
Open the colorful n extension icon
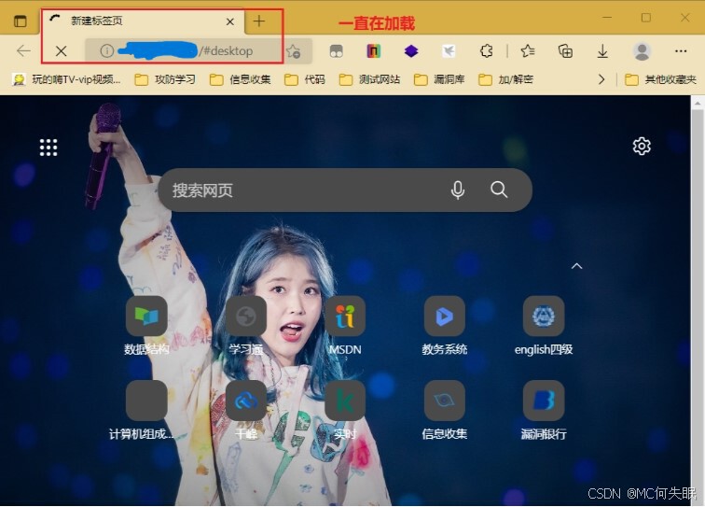(373, 50)
